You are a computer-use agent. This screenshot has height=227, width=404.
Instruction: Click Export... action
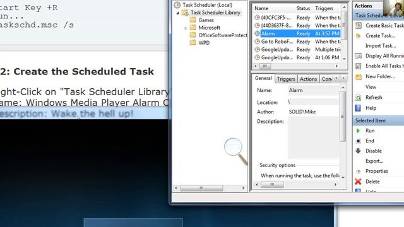[x=374, y=161]
